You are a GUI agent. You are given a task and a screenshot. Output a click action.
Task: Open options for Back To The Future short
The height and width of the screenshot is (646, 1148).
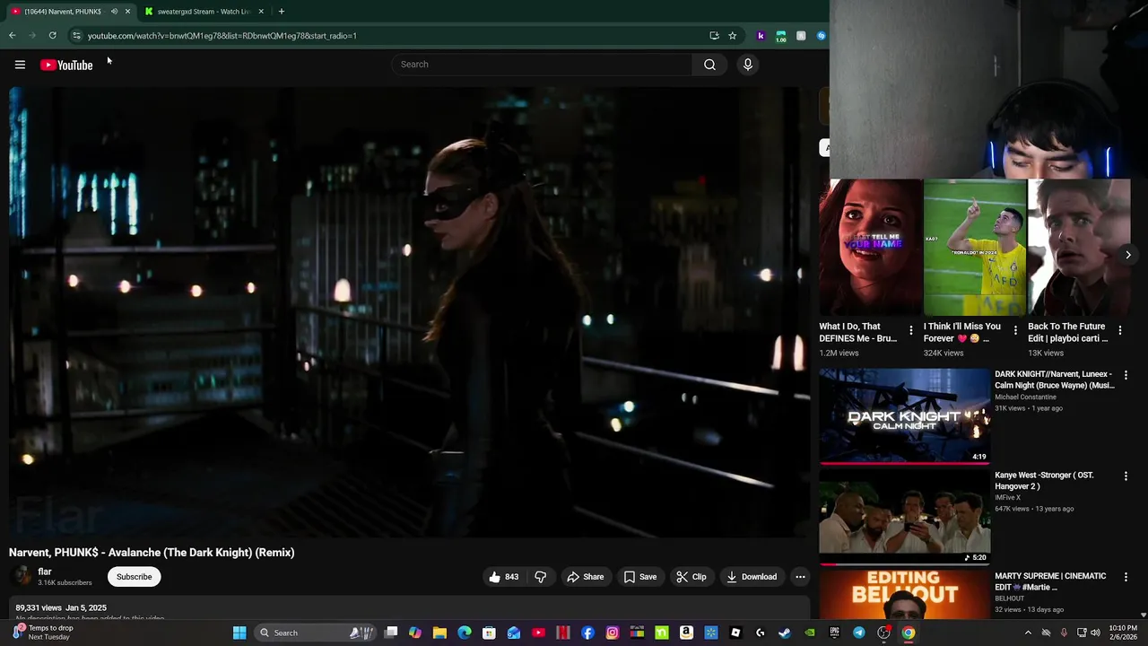(1119, 331)
